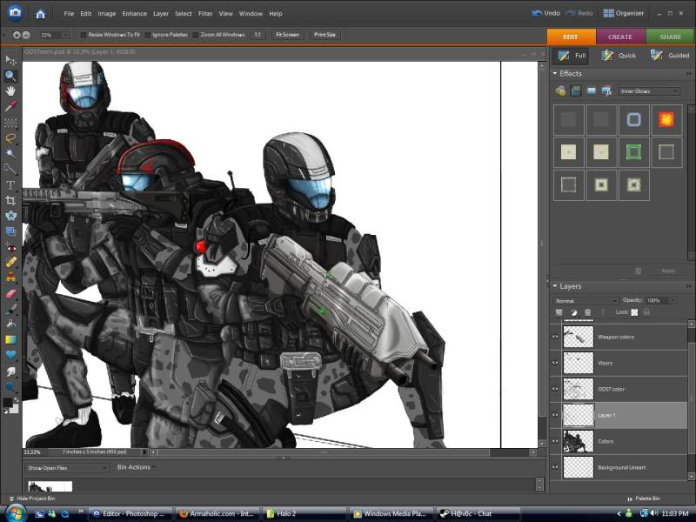Screen dimensions: 696x522
Task: Click the Print Size button
Action: click(x=325, y=35)
